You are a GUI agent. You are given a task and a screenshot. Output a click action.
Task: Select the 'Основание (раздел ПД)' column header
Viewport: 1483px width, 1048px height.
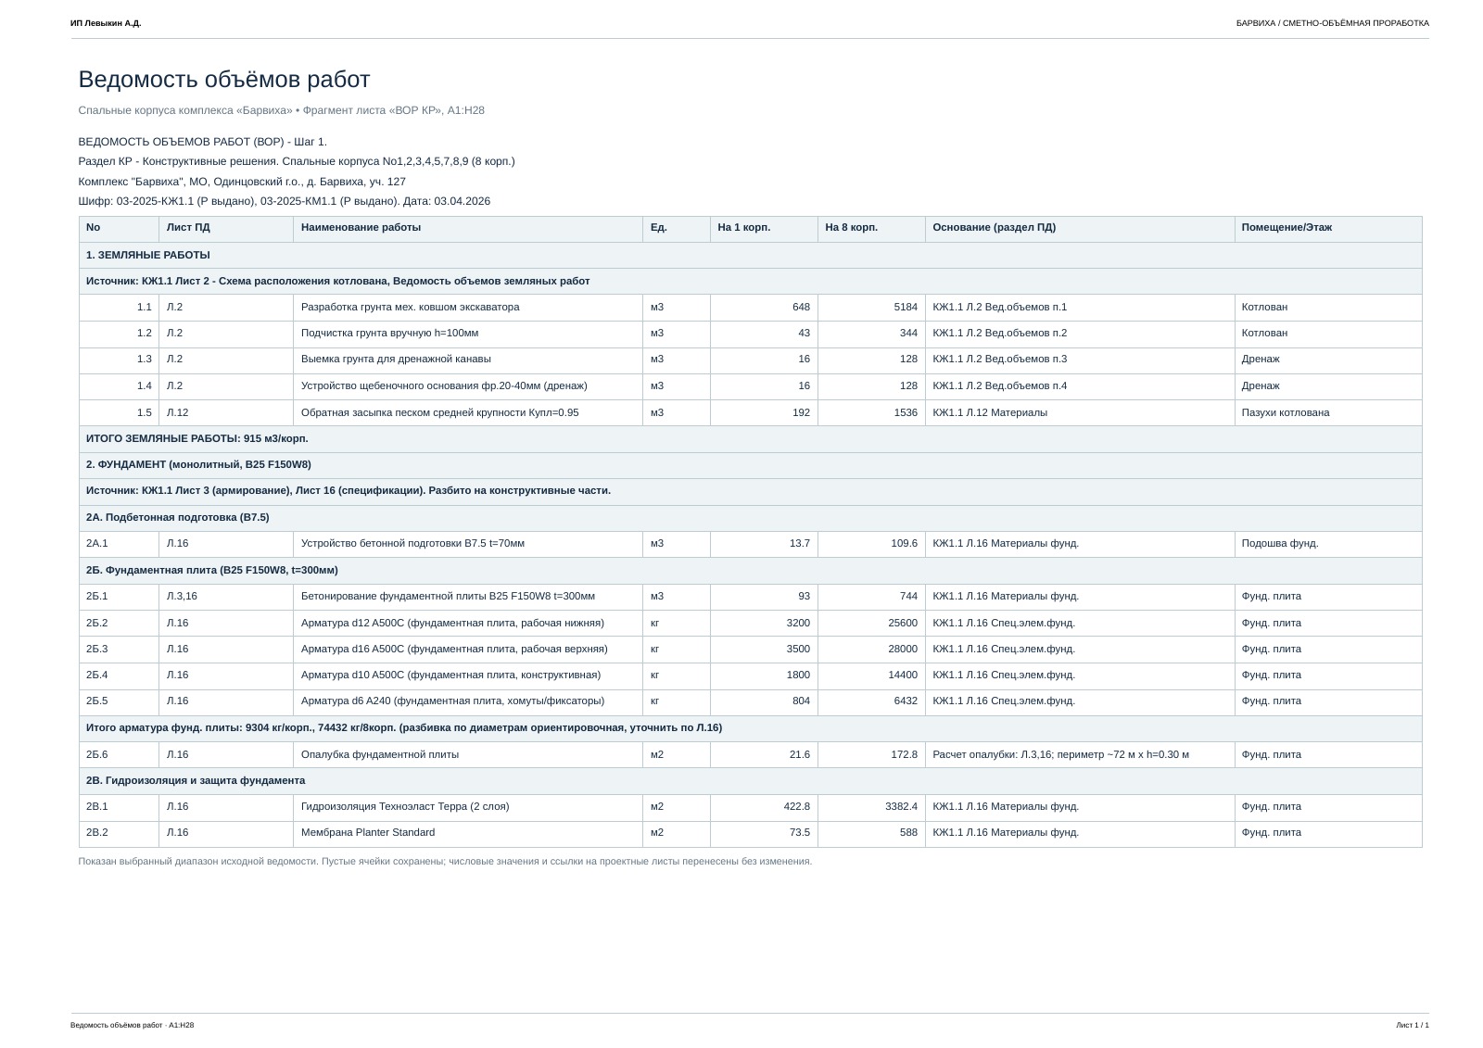click(x=1080, y=229)
